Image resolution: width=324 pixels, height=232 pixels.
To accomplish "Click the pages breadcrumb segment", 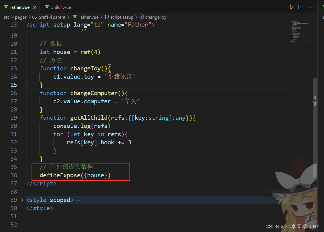I will click(21, 17).
